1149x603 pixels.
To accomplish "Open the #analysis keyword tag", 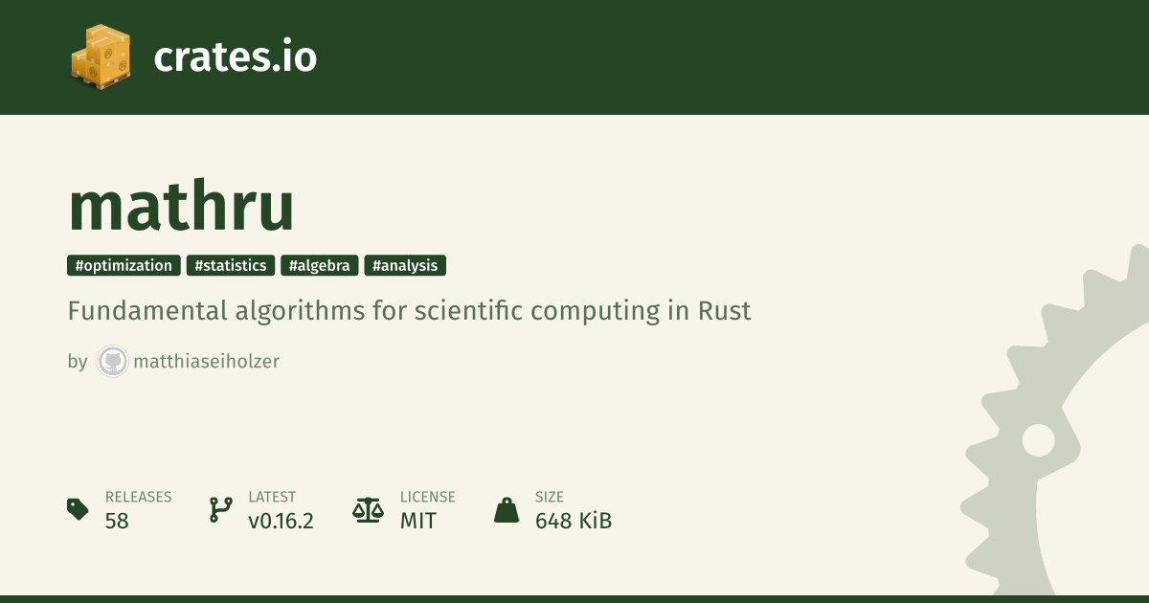I will (405, 266).
